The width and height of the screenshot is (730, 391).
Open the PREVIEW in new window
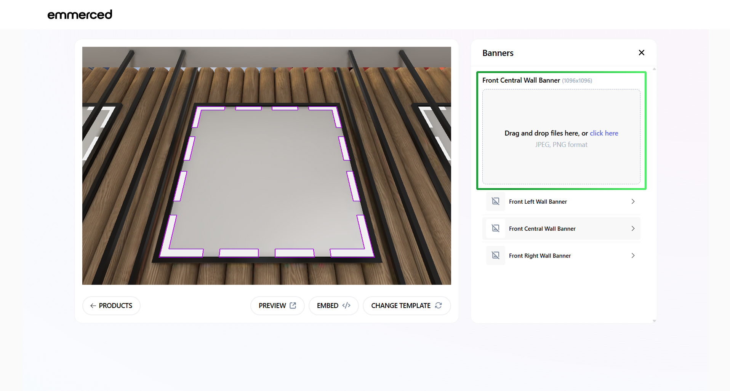click(x=277, y=306)
